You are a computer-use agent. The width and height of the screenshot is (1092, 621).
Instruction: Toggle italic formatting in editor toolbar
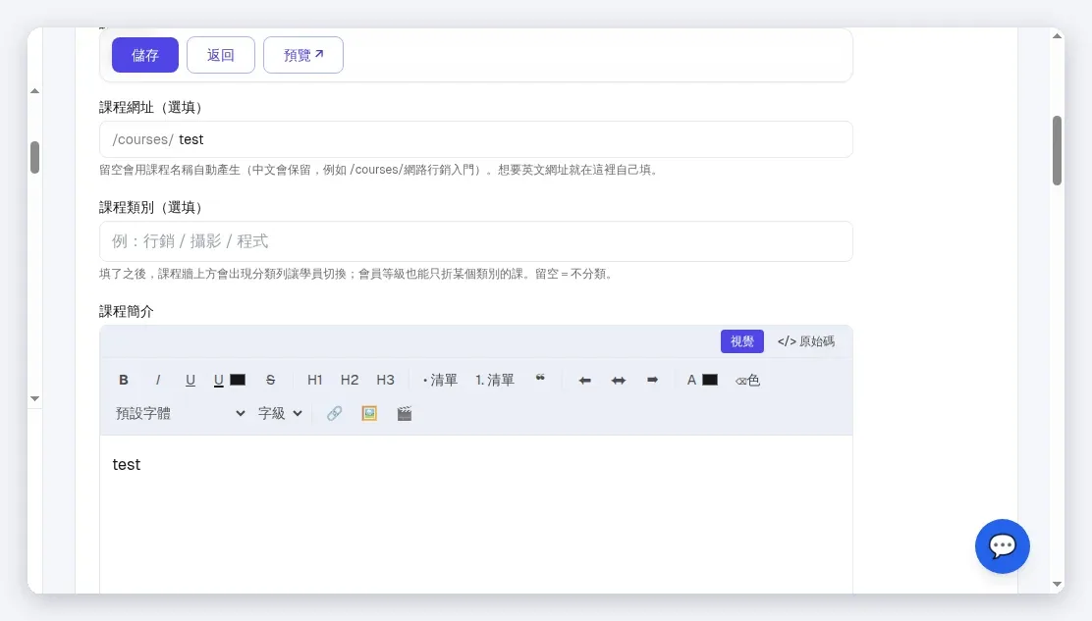coord(158,380)
